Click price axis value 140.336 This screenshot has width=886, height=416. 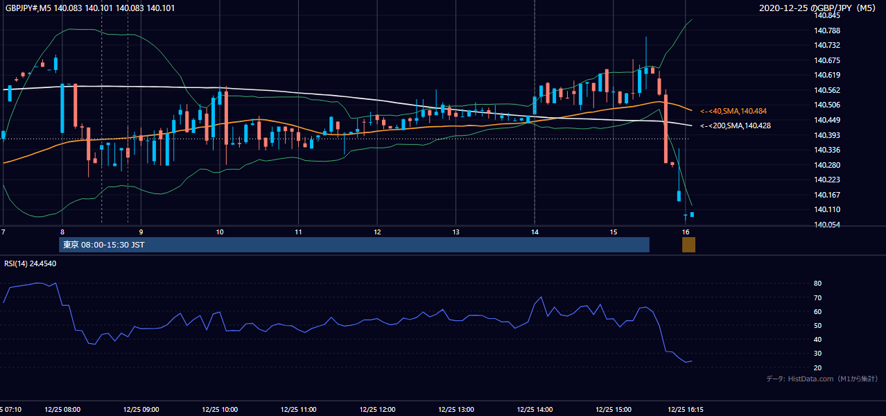(826, 150)
